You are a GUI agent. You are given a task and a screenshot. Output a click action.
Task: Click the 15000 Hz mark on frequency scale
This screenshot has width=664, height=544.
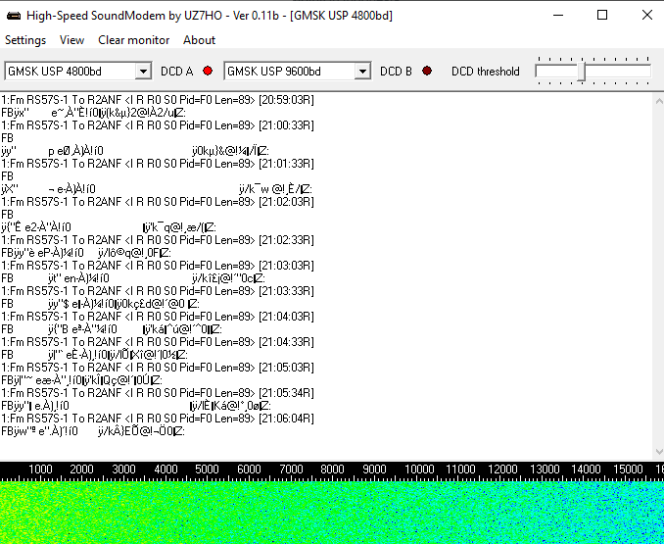(628, 470)
